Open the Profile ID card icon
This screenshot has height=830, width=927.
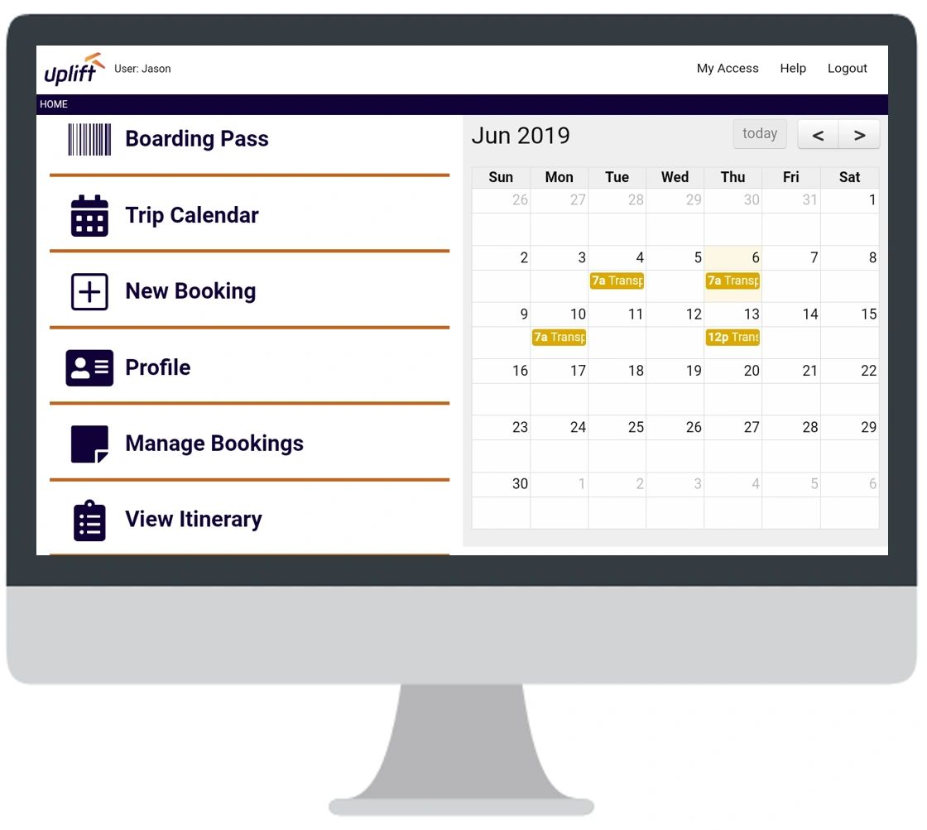(x=89, y=367)
